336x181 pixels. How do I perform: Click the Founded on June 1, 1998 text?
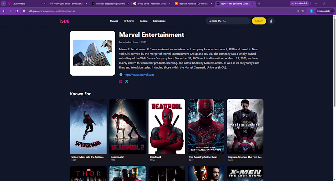[x=133, y=42]
